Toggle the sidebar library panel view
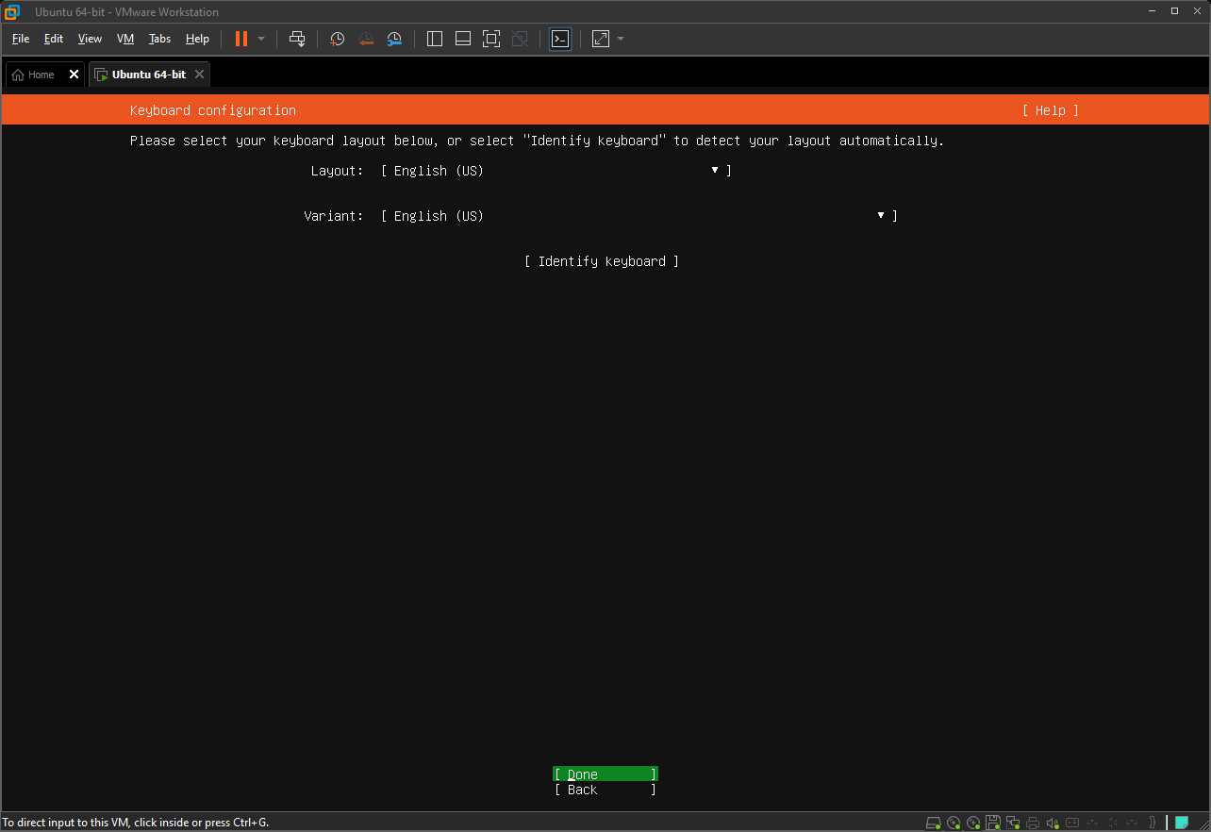Screen dimensions: 1211x832 pyautogui.click(x=435, y=39)
